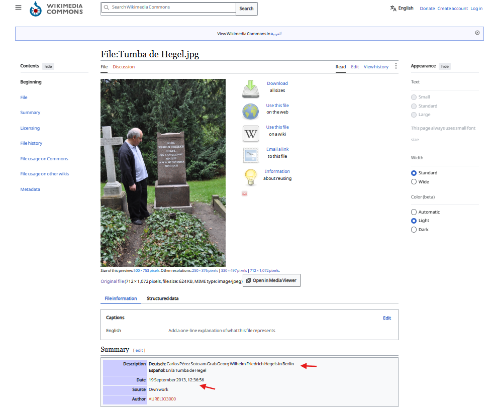
Task: Click the language translate icon
Action: [393, 8]
